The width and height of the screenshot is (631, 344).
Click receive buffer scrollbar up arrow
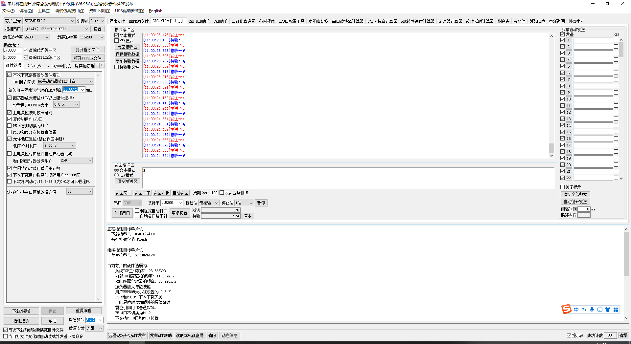[551, 36]
